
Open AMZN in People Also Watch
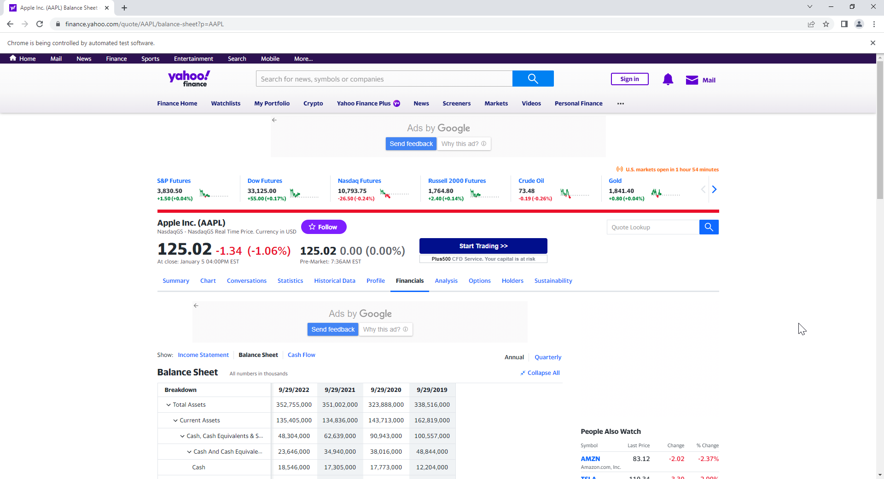(590, 459)
